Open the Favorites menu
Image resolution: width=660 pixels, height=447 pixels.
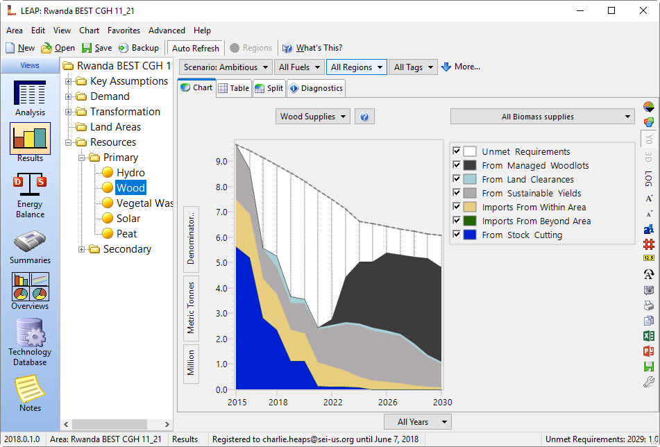(x=124, y=31)
